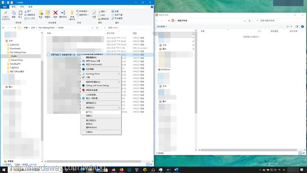Image resolution: width=307 pixels, height=173 pixels.
Task: Open the Drafts address bar history dropdown
Action: (92, 28)
